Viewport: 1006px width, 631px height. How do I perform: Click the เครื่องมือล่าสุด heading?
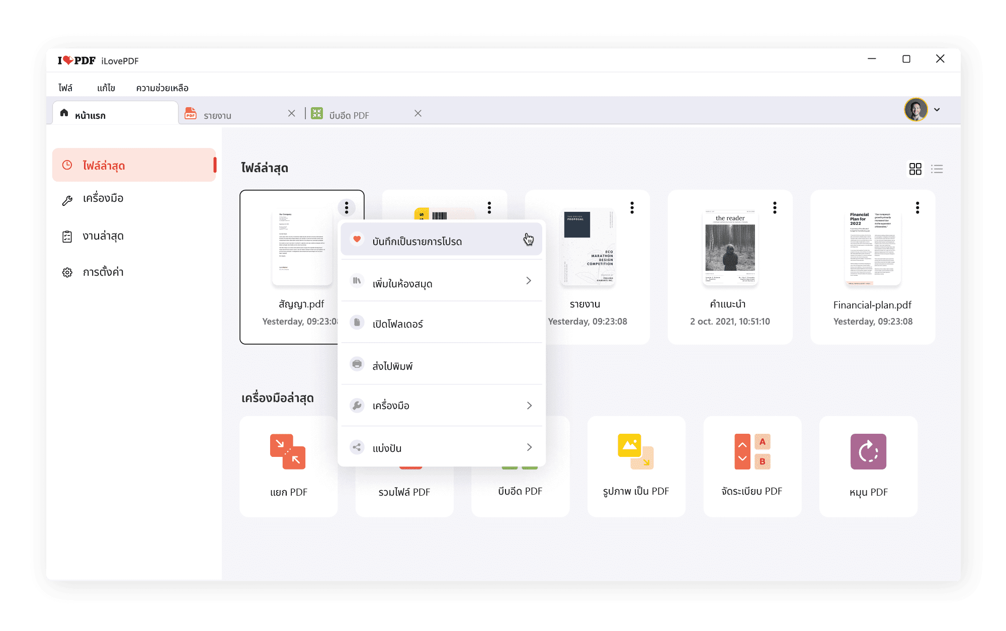(x=278, y=398)
